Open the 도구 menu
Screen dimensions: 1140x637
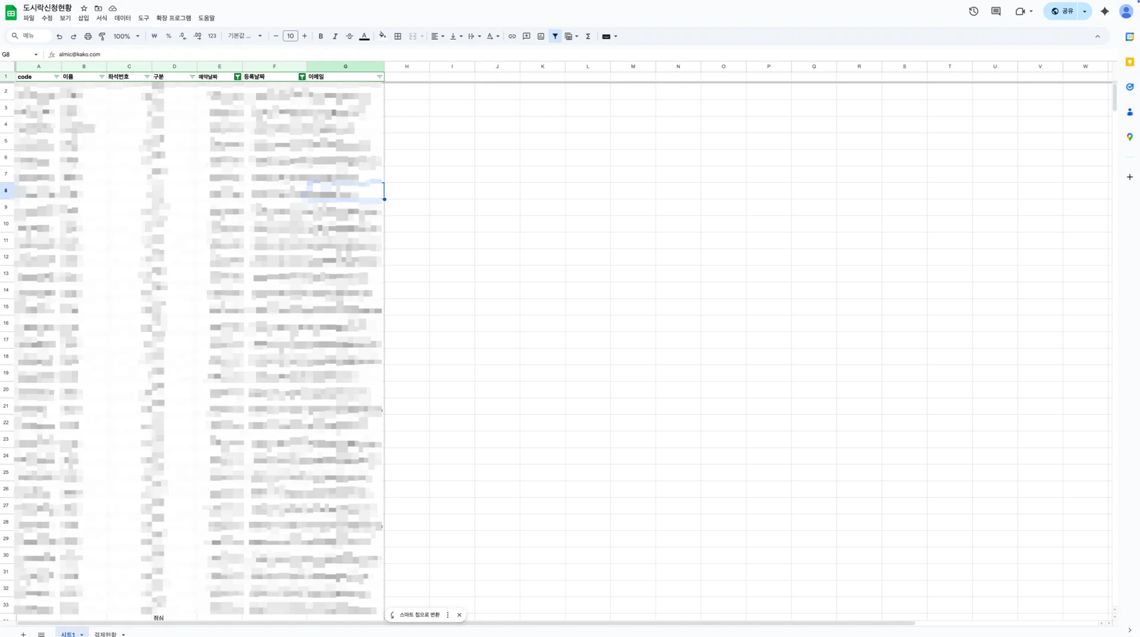click(144, 18)
